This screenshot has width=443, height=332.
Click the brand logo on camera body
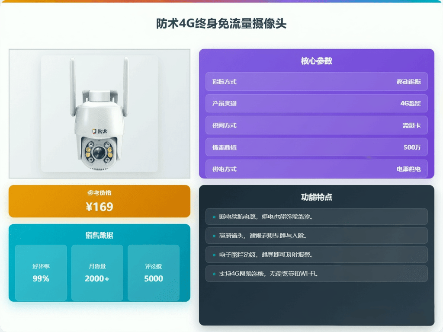[100, 131]
